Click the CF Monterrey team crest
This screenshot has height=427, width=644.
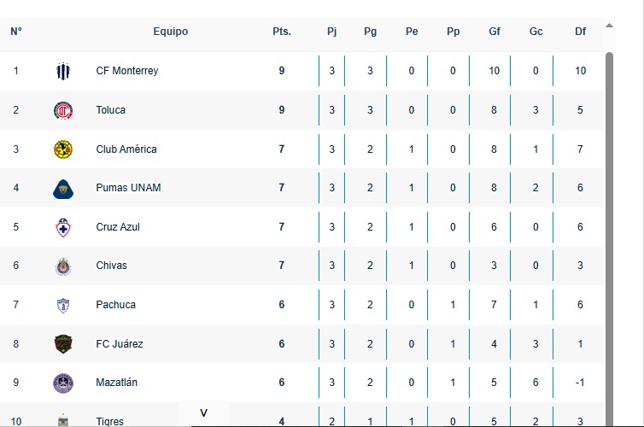click(x=63, y=71)
